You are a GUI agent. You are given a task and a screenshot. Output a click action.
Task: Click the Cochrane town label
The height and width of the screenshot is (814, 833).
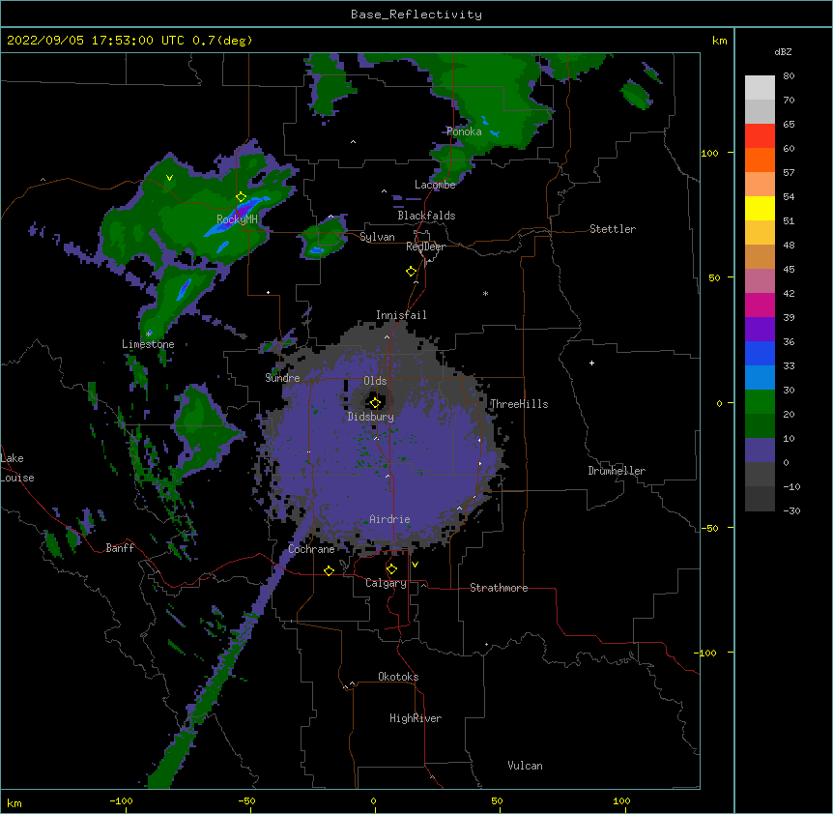312,549
